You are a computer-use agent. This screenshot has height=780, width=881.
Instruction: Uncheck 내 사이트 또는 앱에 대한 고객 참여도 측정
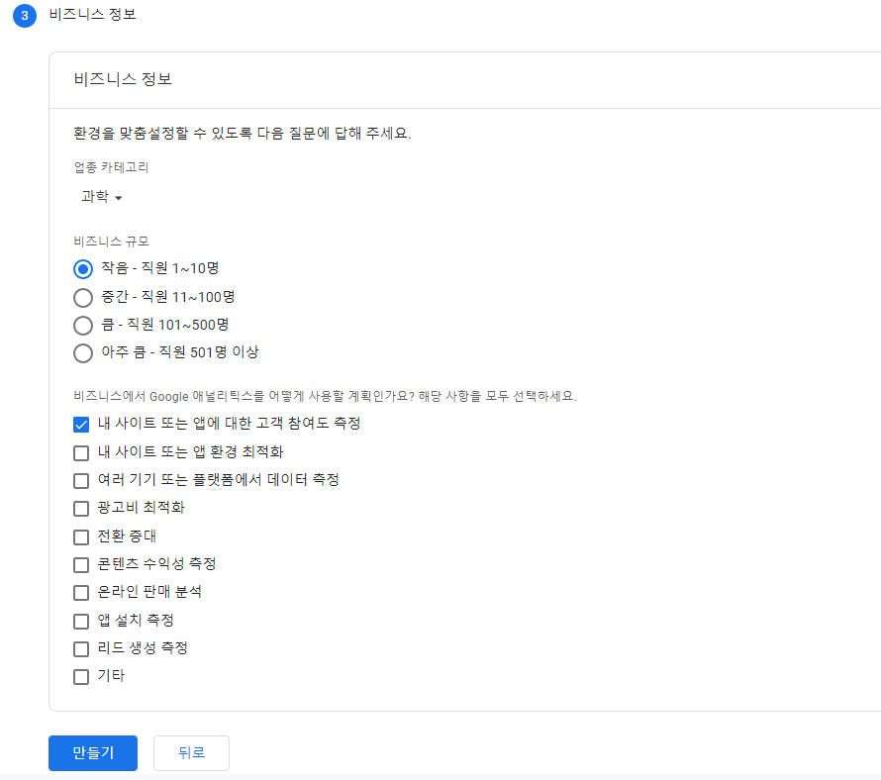point(81,425)
